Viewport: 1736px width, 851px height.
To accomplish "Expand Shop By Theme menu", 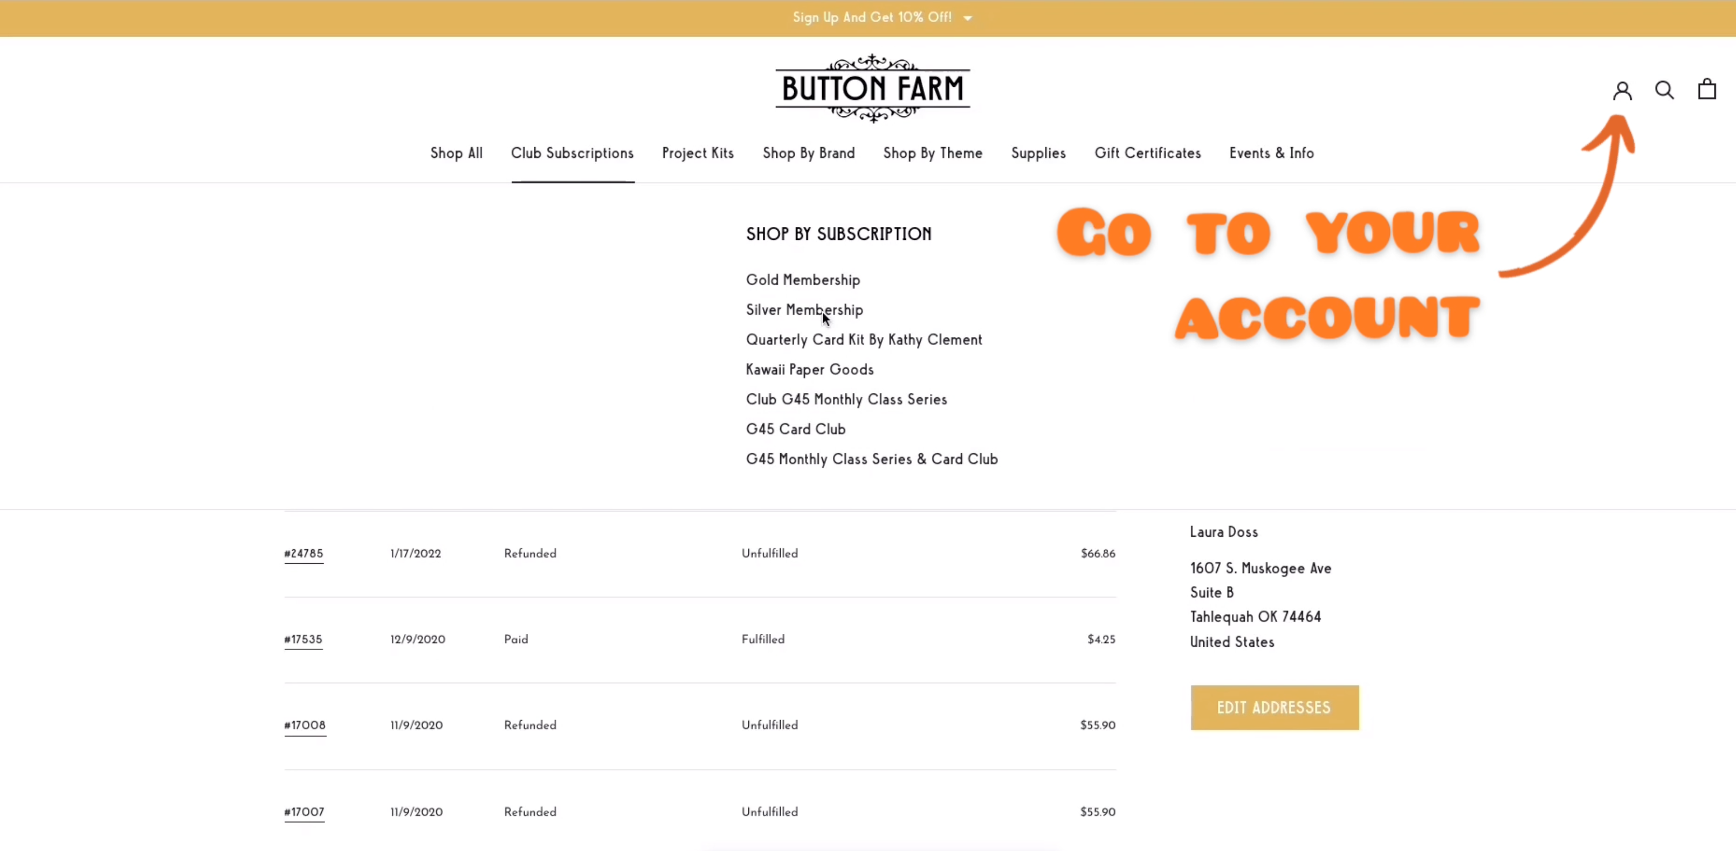I will (932, 153).
